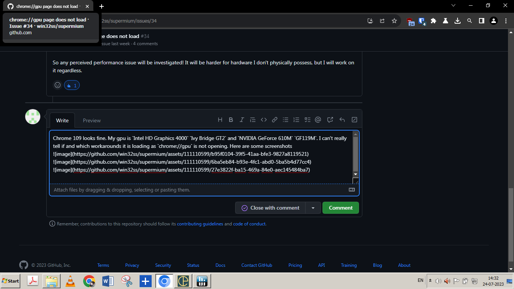This screenshot has height=289, width=514.
Task: Switch to the Preview tab
Action: tap(92, 120)
